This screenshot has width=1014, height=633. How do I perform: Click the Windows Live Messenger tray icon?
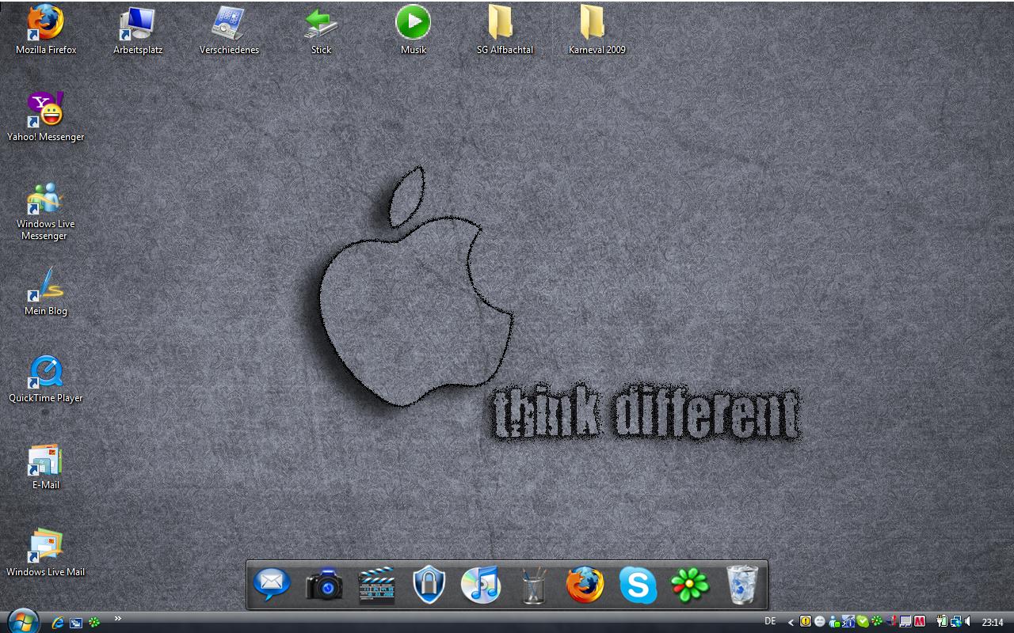[x=834, y=622]
